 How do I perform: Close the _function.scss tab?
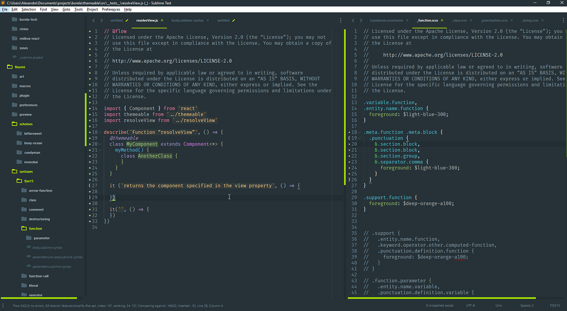point(442,19)
